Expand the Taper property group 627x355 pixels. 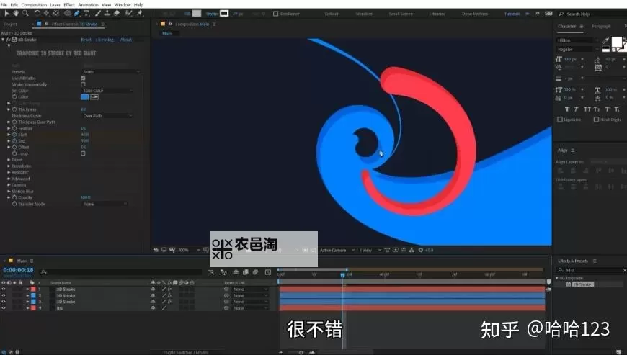click(9, 160)
